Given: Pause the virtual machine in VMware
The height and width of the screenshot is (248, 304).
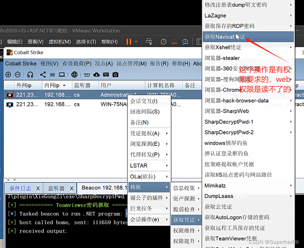Looking at the screenshot, I should coord(129,42).
